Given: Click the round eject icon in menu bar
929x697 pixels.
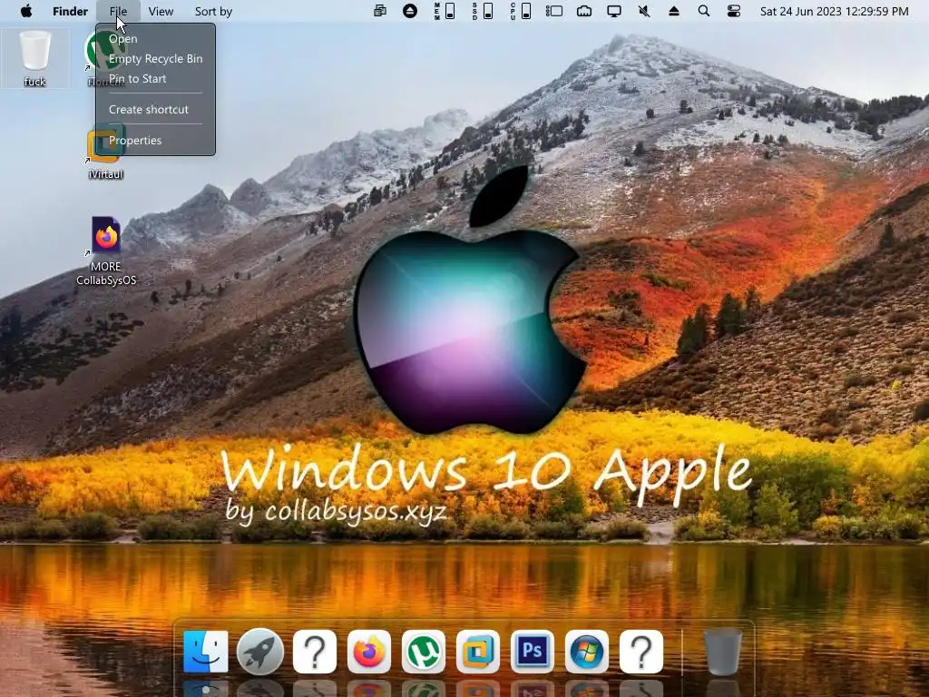Looking at the screenshot, I should 409,11.
